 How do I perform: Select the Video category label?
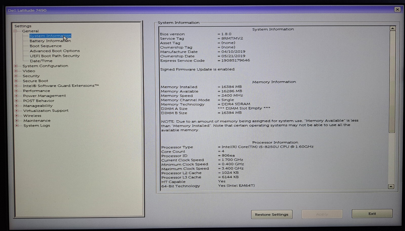tap(29, 71)
